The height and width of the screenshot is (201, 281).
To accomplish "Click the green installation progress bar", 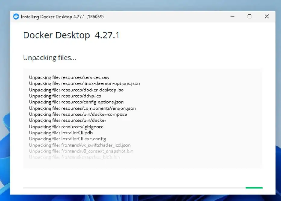I will [254, 188].
